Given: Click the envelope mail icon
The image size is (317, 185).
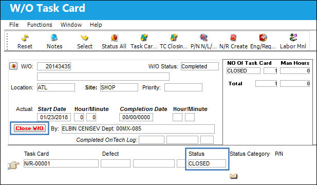Looking at the screenshot, I should (x=233, y=176).
